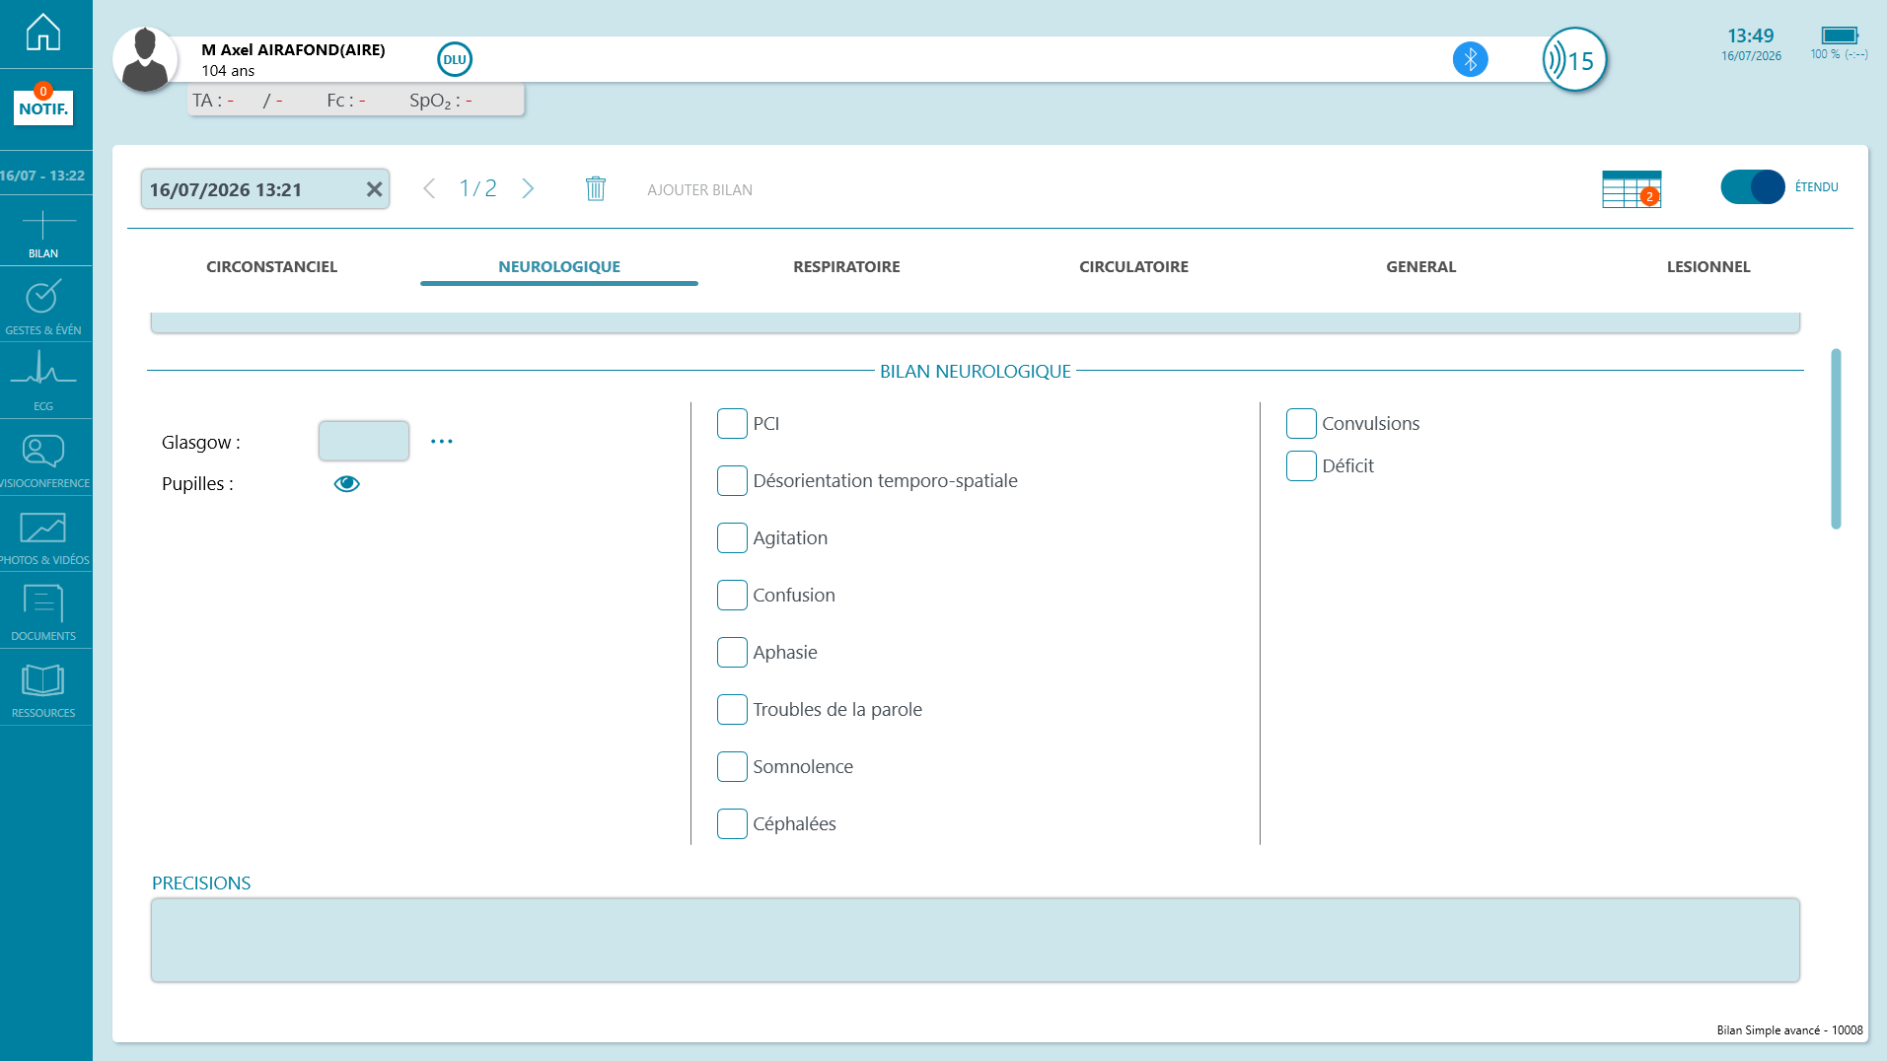Click the 15 call indicator icon
This screenshot has height=1061, width=1887.
tap(1574, 60)
